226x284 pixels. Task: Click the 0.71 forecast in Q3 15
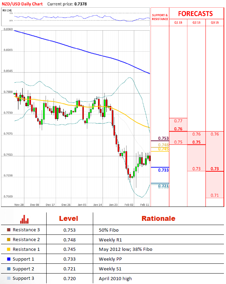click(215, 196)
